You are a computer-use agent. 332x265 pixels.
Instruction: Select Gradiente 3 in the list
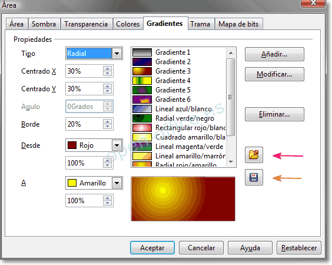pyautogui.click(x=179, y=71)
